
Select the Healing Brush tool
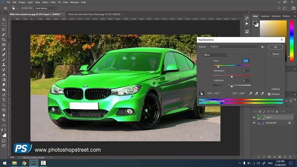[4, 55]
